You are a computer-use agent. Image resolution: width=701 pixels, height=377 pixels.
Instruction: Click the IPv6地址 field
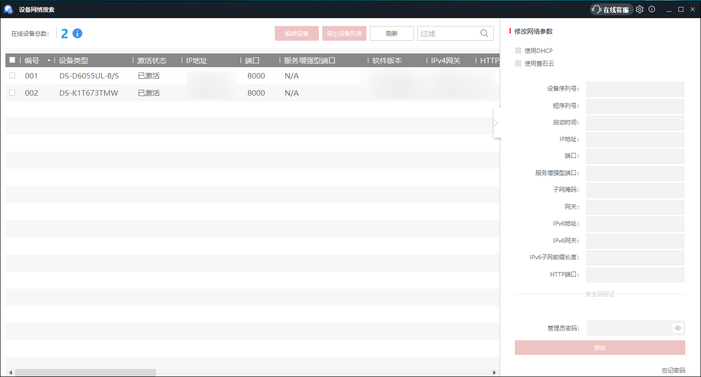[635, 224]
